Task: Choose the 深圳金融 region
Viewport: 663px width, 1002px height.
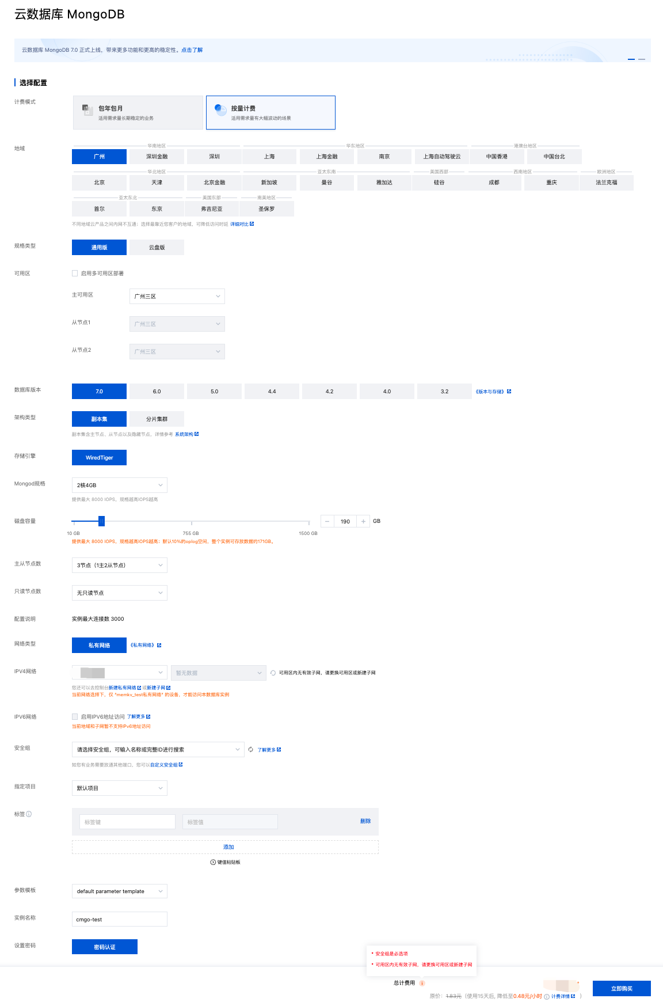Action: (x=157, y=157)
